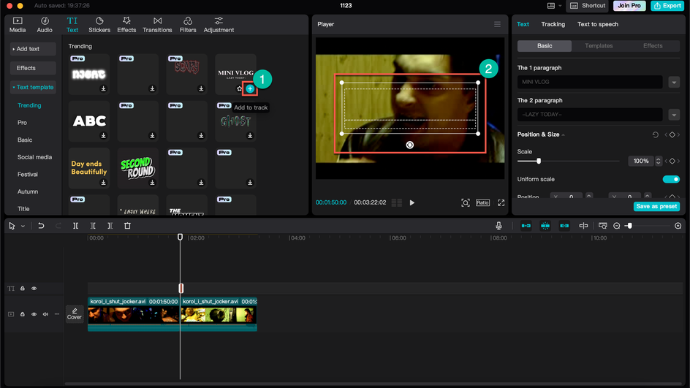Screen dimensions: 690x388
Task: Lock the text track
Action: pyautogui.click(x=23, y=289)
